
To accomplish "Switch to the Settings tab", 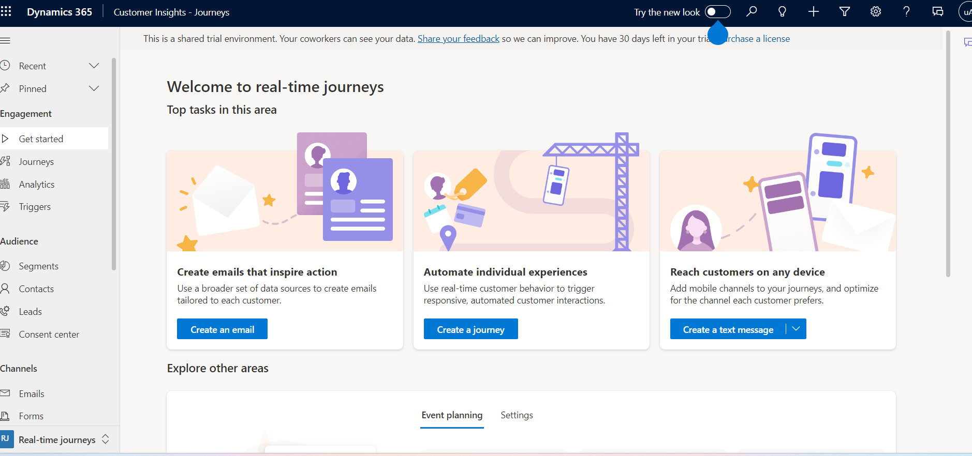I will 517,415.
